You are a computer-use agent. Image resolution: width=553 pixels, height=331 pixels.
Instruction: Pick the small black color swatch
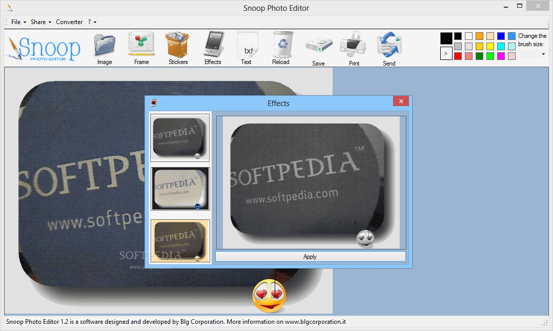pos(458,36)
